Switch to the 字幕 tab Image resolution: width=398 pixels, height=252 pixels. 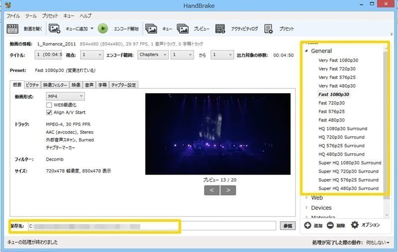coord(102,85)
